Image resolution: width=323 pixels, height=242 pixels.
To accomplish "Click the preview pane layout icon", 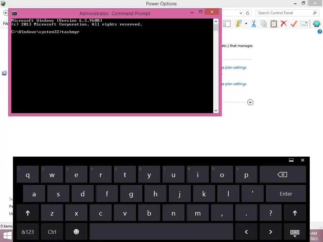I will [x=226, y=24].
